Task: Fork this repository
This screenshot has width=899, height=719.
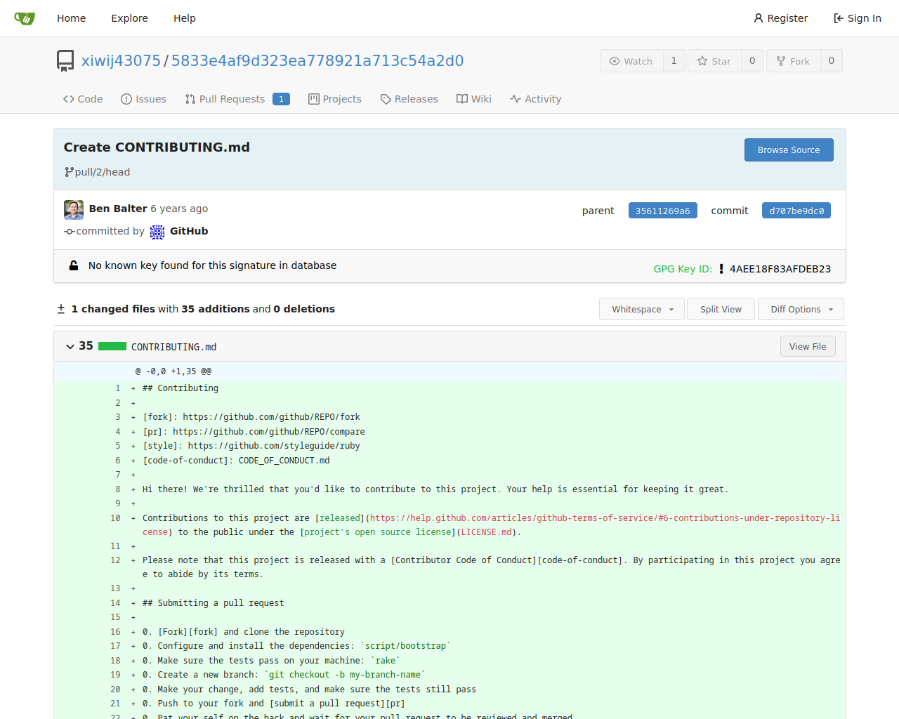Action: click(794, 61)
